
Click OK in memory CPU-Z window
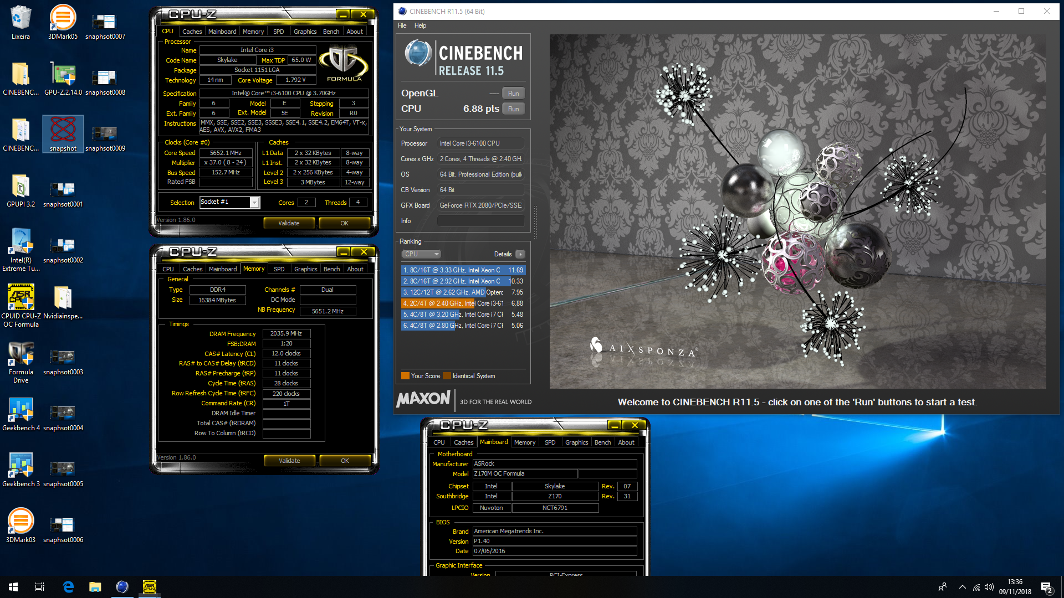pos(345,461)
